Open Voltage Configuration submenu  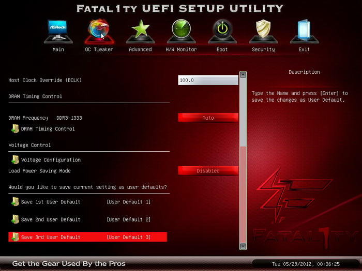pos(51,160)
